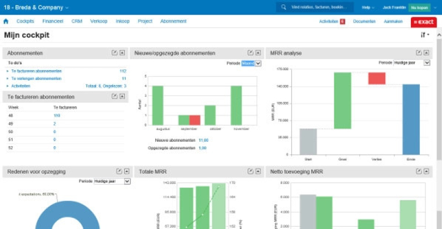
Task: Click the red september bar
Action: pos(195,120)
